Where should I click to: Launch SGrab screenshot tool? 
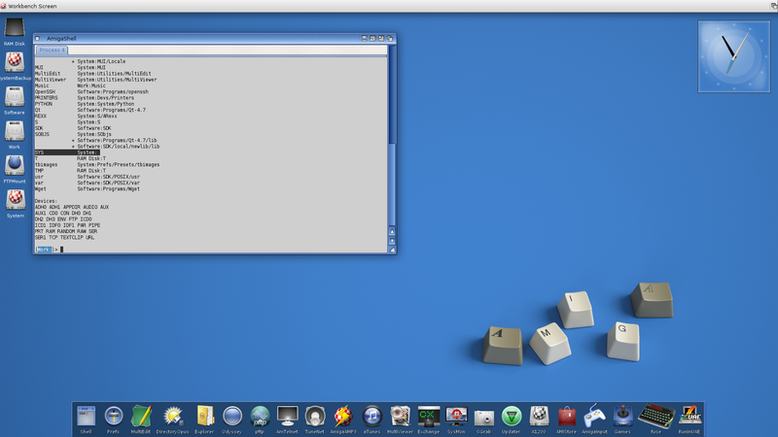[483, 417]
